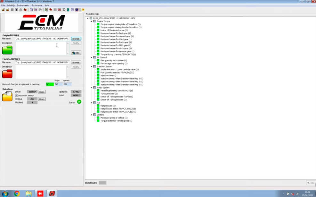
Task: Open Google Chrome from the taskbar
Action: [x=17, y=193]
